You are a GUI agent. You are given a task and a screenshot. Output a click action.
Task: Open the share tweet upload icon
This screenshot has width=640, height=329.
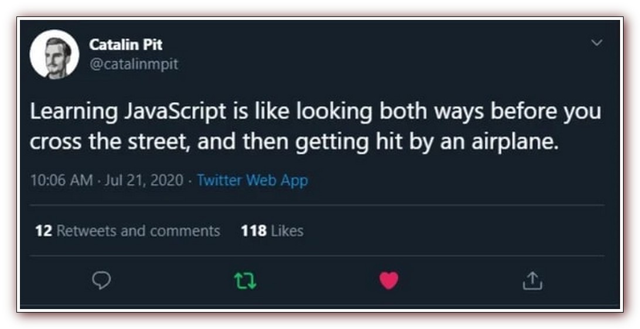click(532, 281)
